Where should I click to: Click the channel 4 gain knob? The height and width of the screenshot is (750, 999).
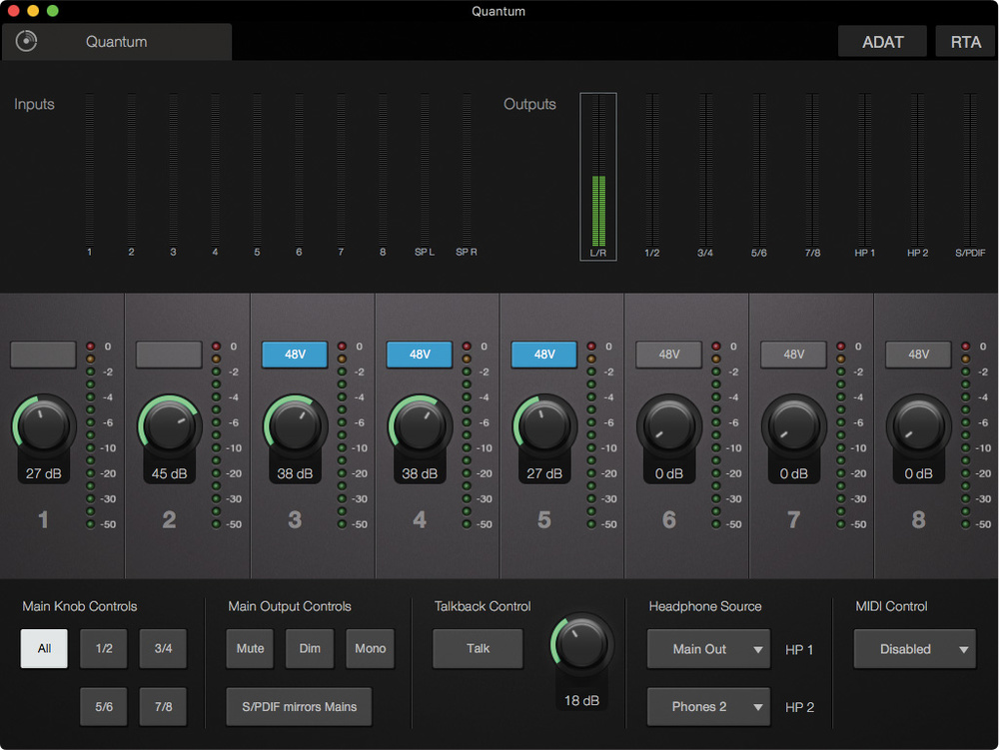[419, 426]
